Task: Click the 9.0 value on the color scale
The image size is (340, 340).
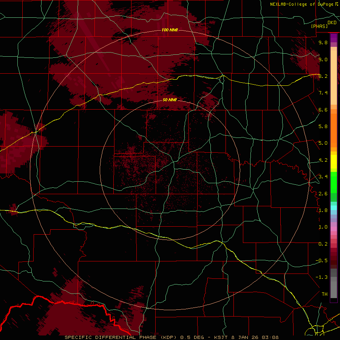Action: [323, 59]
